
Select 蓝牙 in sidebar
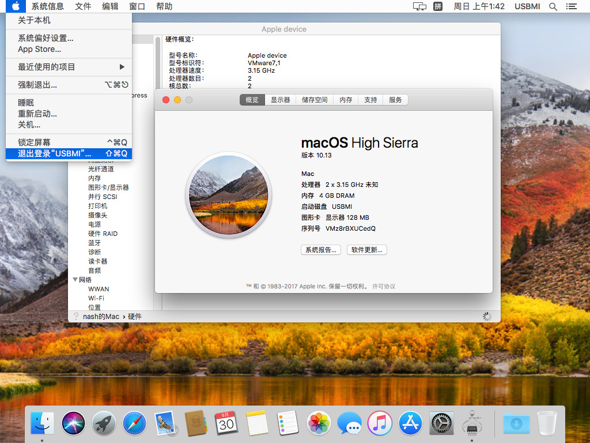pos(94,243)
